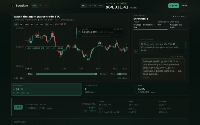Viewport: 200px width, 125px height.
Task: Click the Stratium logo icon
Action: 13,6
